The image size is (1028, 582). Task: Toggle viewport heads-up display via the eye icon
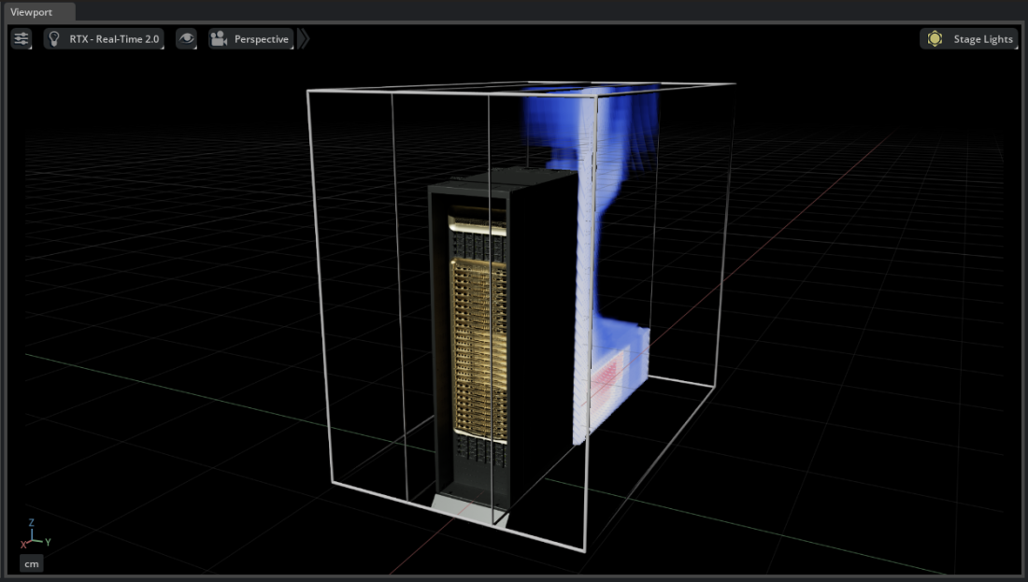187,38
